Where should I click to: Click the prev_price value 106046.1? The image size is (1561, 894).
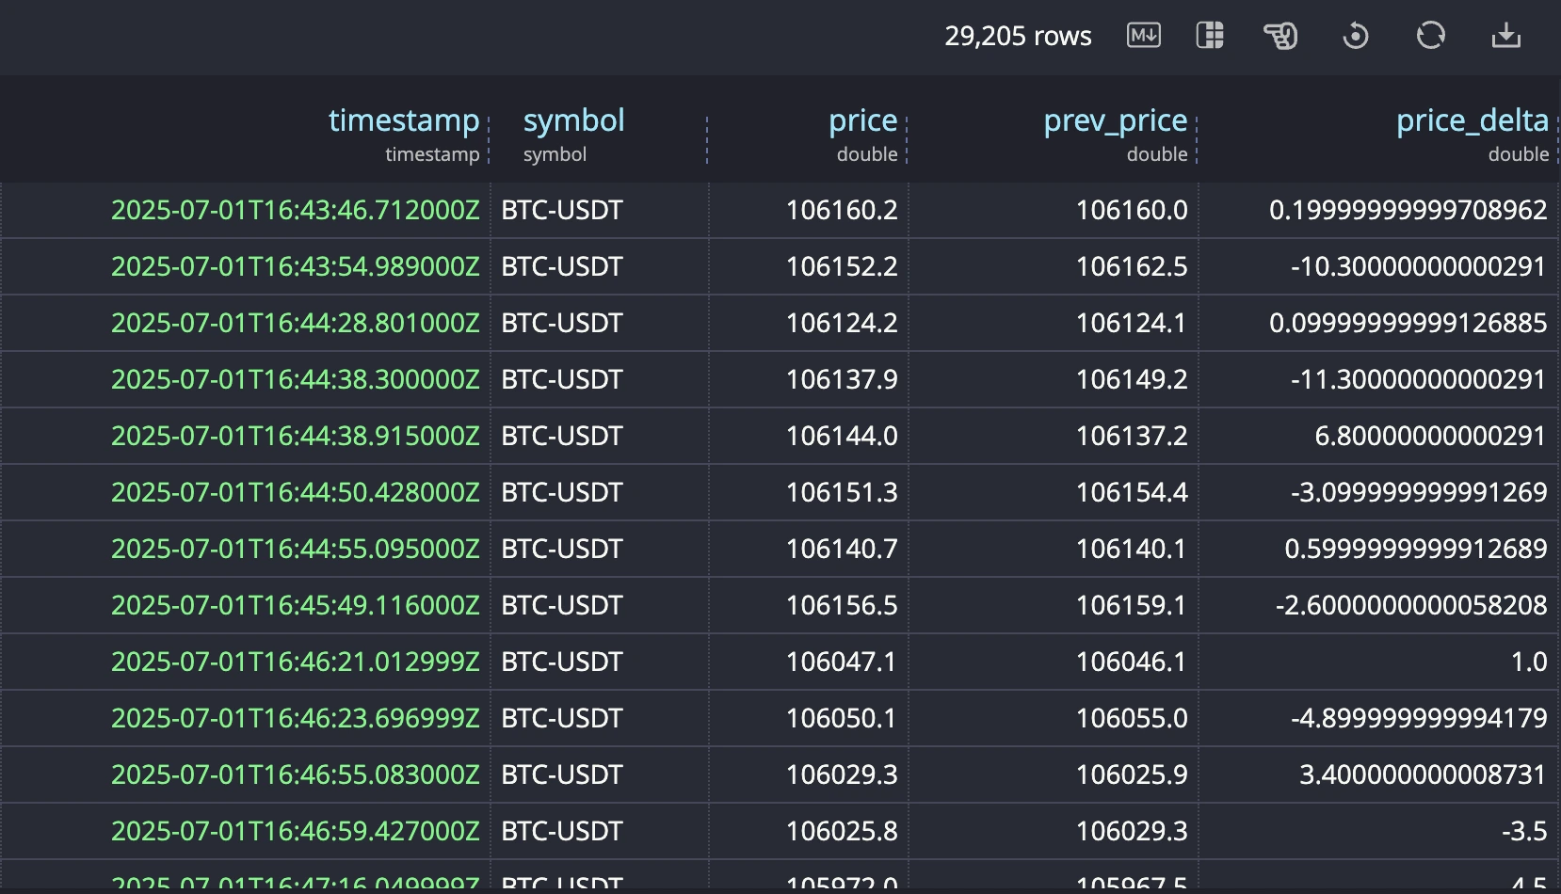click(1131, 662)
